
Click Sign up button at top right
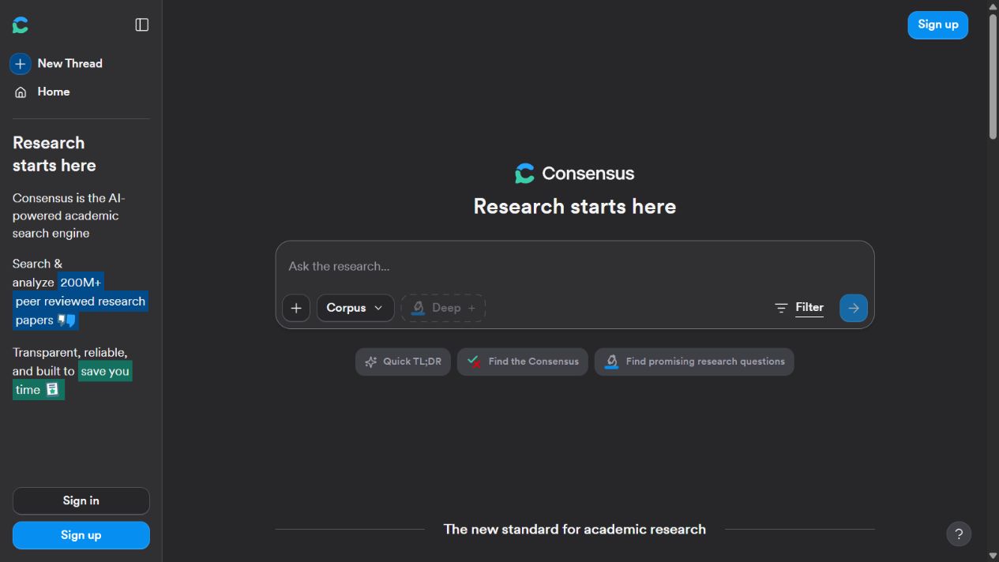point(937,24)
